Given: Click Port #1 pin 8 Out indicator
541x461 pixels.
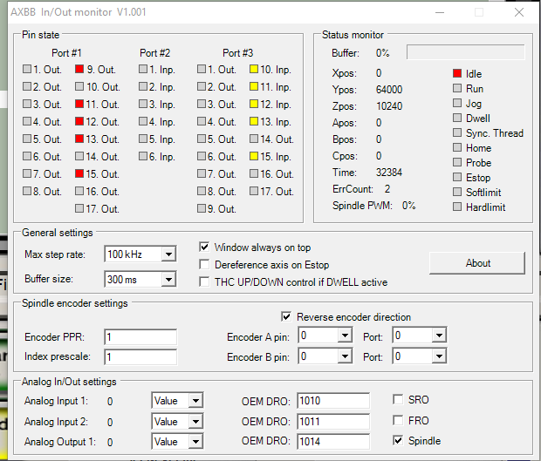Looking at the screenshot, I should click(x=27, y=191).
